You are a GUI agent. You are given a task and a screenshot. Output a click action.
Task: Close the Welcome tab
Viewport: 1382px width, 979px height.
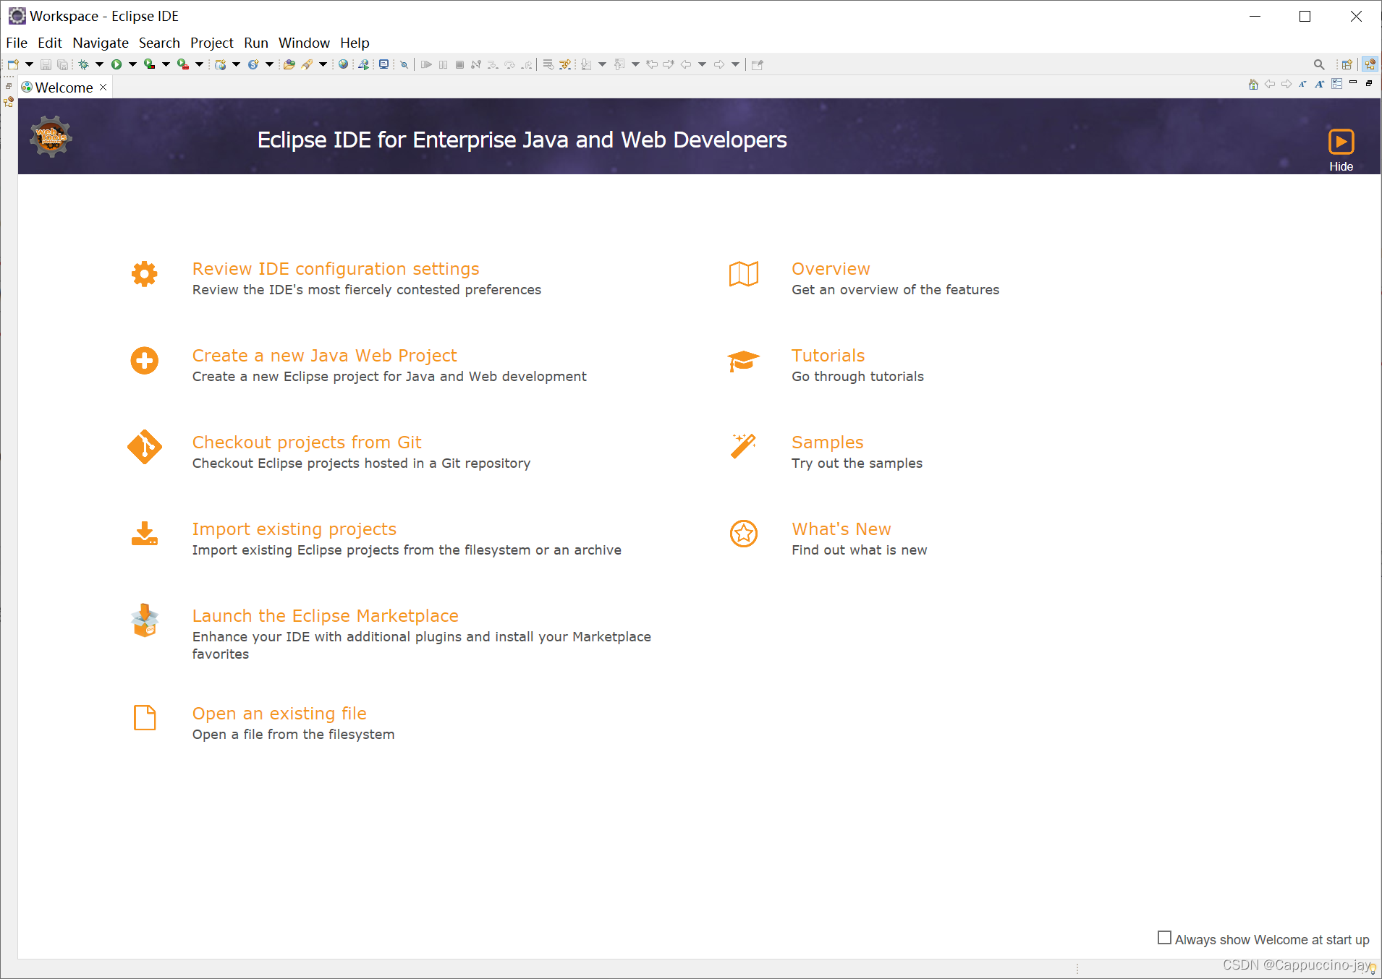[x=103, y=87]
